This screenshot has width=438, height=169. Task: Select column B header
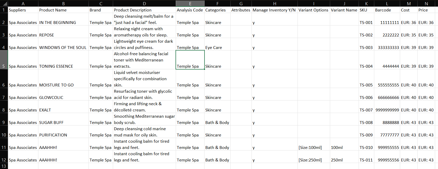(x=63, y=3)
